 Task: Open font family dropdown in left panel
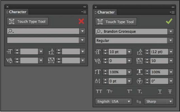[x=82, y=31]
